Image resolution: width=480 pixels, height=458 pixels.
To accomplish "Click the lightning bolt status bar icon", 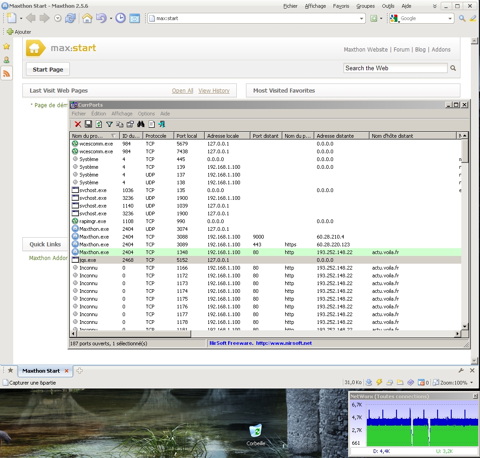I will coord(379,382).
